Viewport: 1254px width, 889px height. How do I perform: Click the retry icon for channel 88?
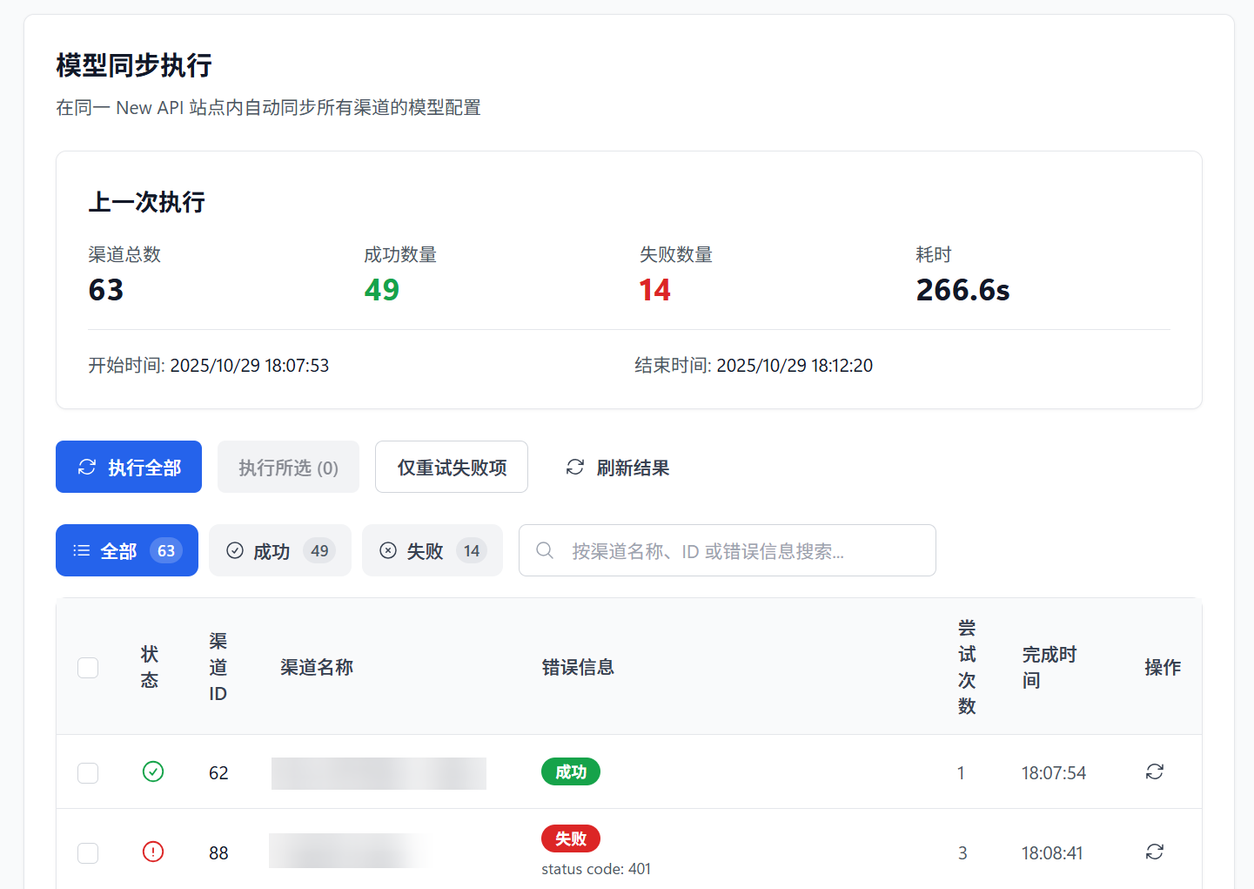coord(1154,852)
